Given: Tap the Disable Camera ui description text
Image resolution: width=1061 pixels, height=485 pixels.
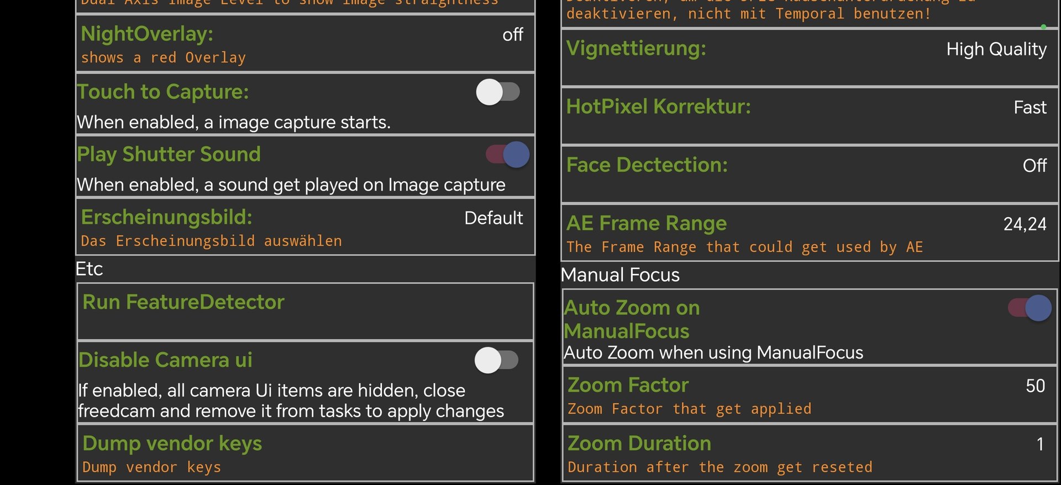Looking at the screenshot, I should [x=291, y=400].
